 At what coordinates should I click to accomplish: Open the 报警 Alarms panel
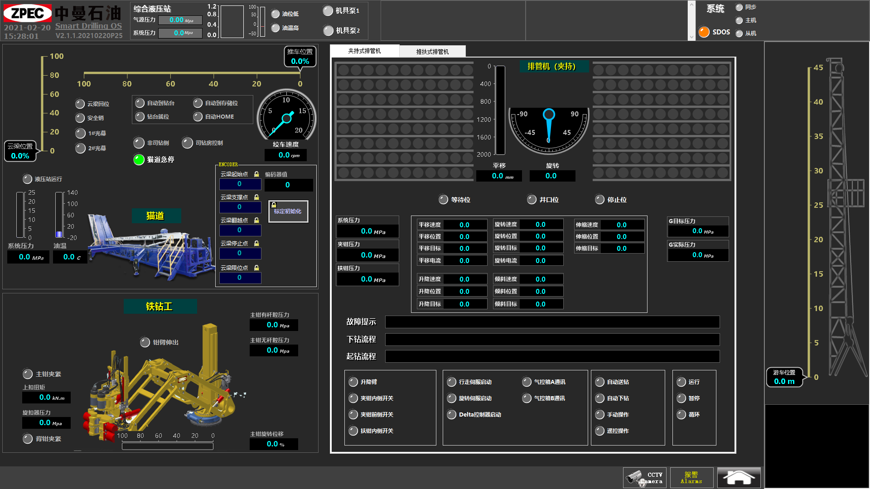(x=691, y=477)
